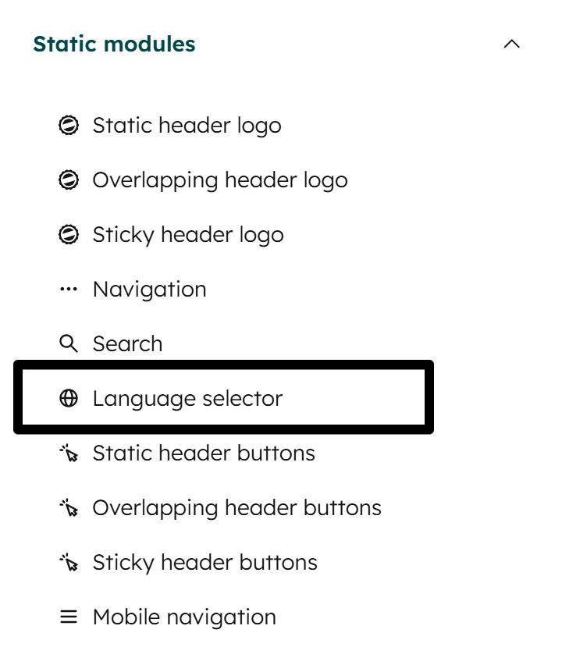Click the hamburger icon for Mobile navigation
The width and height of the screenshot is (562, 672).
point(69,617)
